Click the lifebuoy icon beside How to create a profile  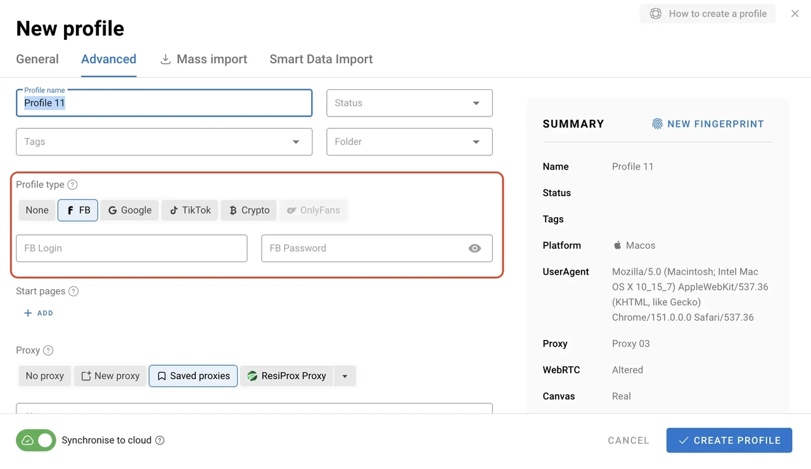[x=656, y=13]
